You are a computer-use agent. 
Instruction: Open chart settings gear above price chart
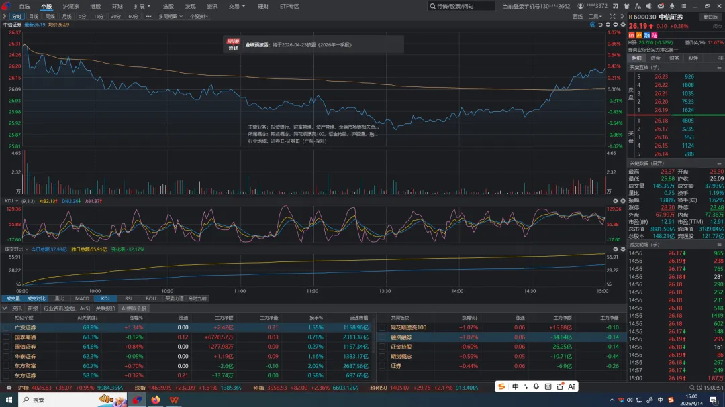point(622,25)
